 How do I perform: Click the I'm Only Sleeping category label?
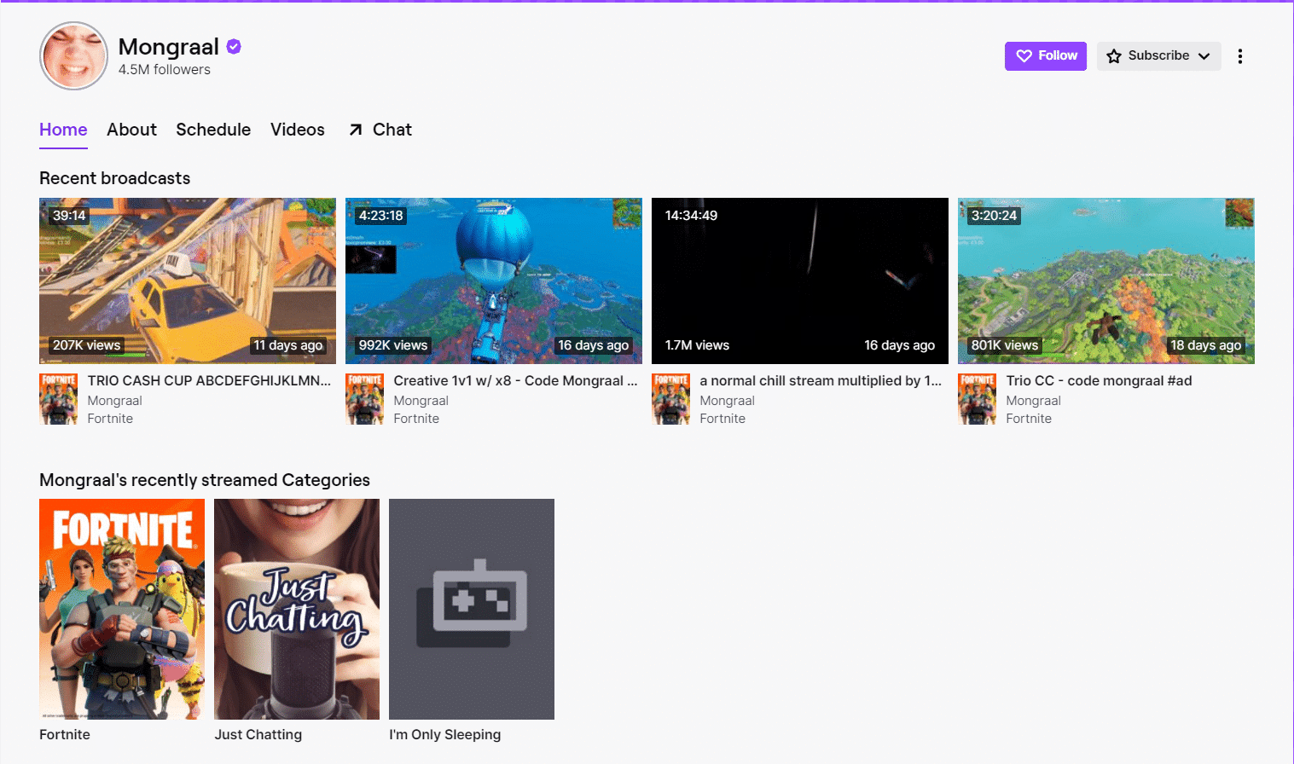(445, 735)
